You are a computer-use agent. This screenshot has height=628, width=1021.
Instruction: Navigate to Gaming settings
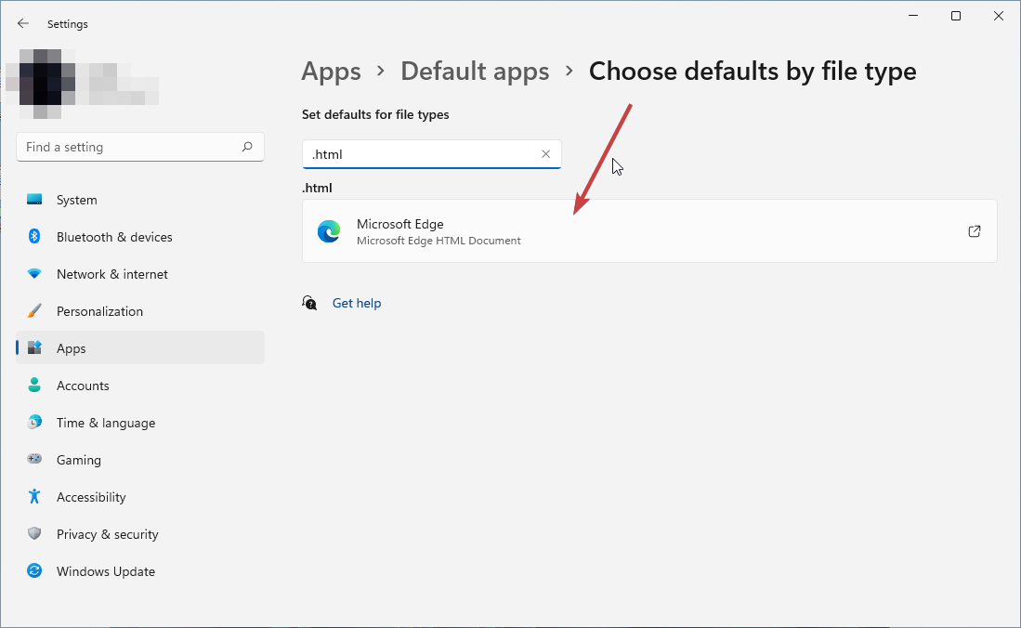coord(78,460)
